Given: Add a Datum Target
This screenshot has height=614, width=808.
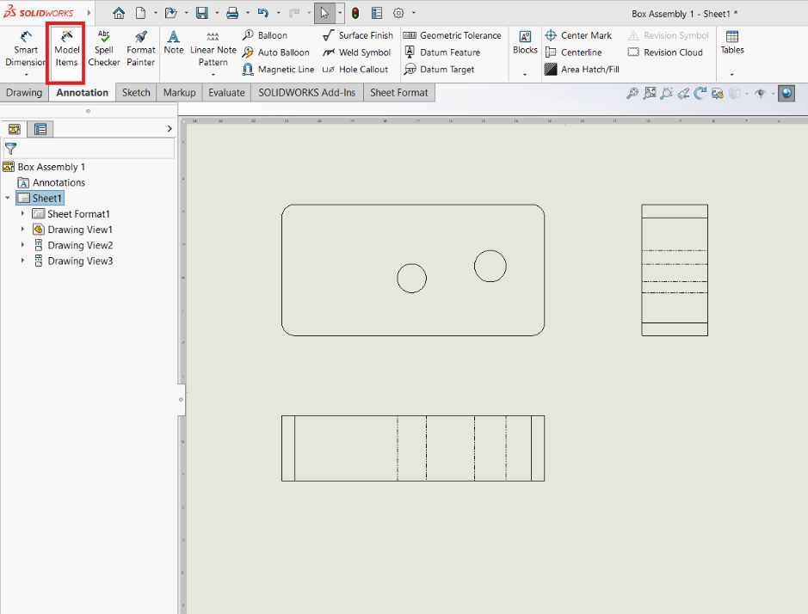Looking at the screenshot, I should 439,69.
